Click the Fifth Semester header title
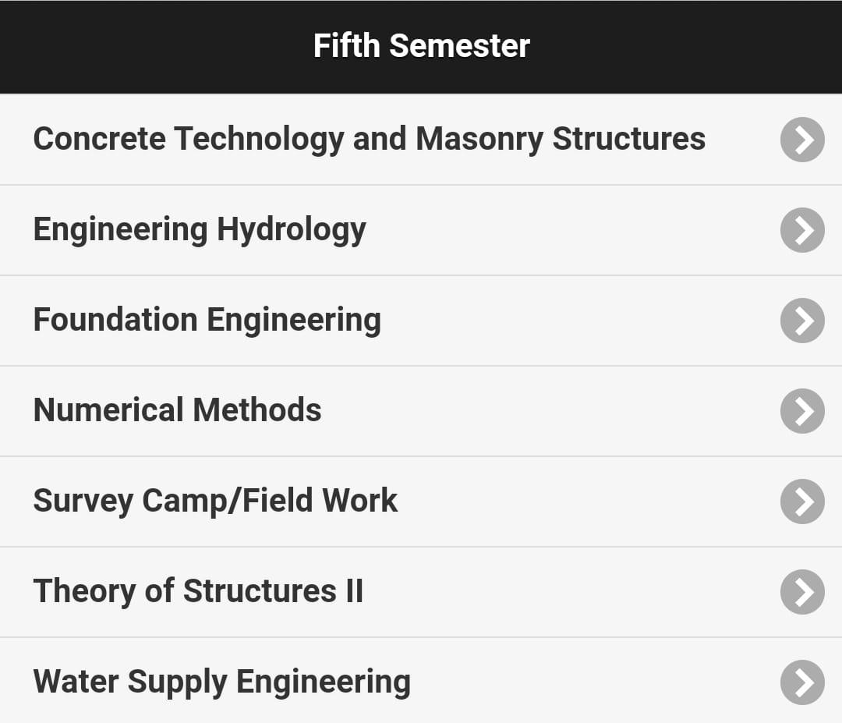This screenshot has width=842, height=723. [422, 46]
